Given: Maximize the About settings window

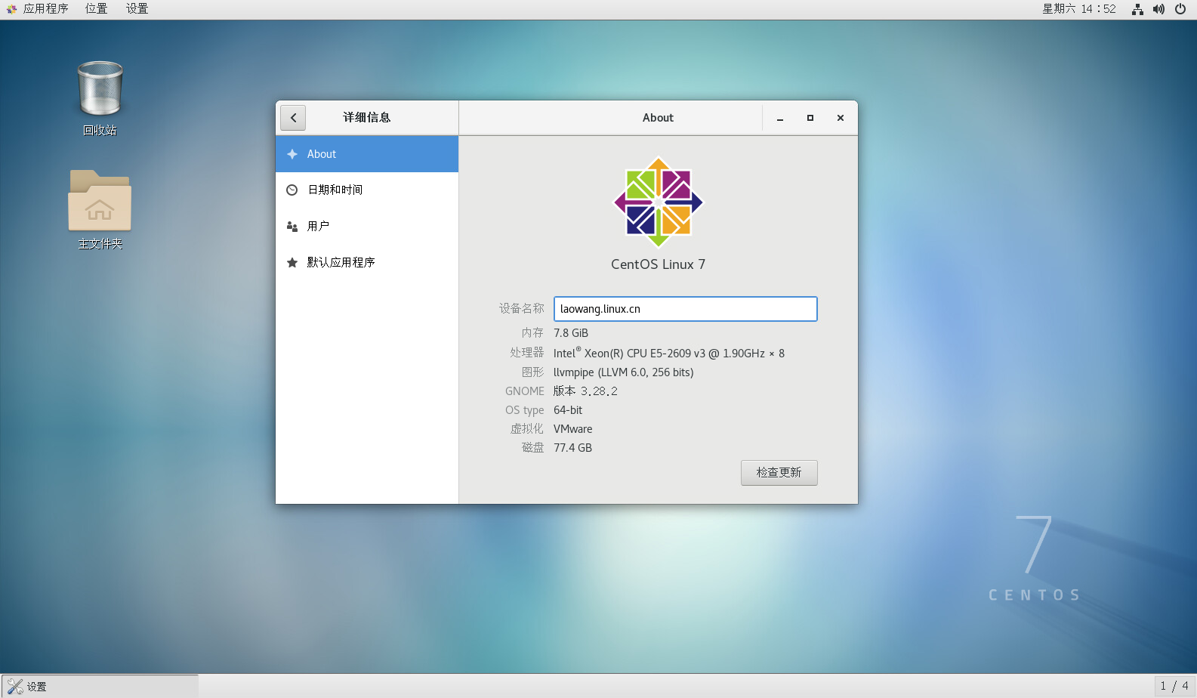Looking at the screenshot, I should pos(810,118).
